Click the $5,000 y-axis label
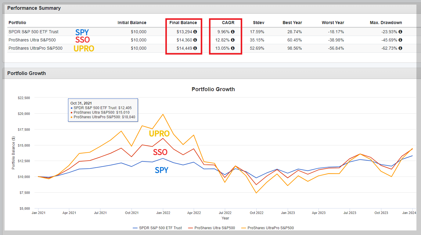Image resolution: width=421 pixels, height=235 pixels. pyautogui.click(x=24, y=209)
